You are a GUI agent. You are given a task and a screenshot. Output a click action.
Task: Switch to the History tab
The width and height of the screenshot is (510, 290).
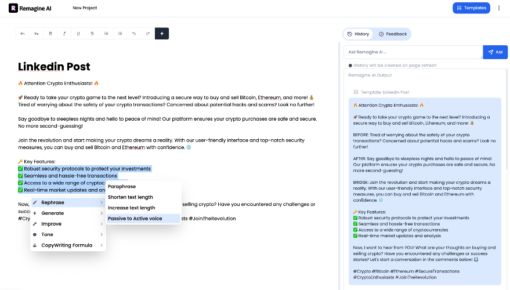(358, 34)
